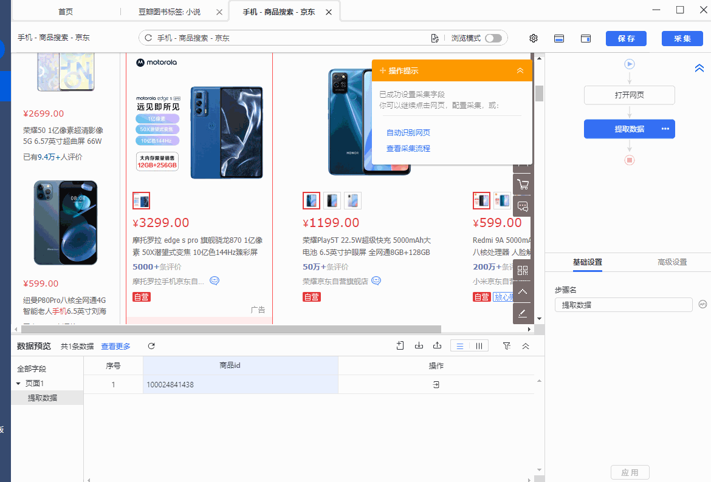Click the motorola edge s pro color thumbnail

141,201
